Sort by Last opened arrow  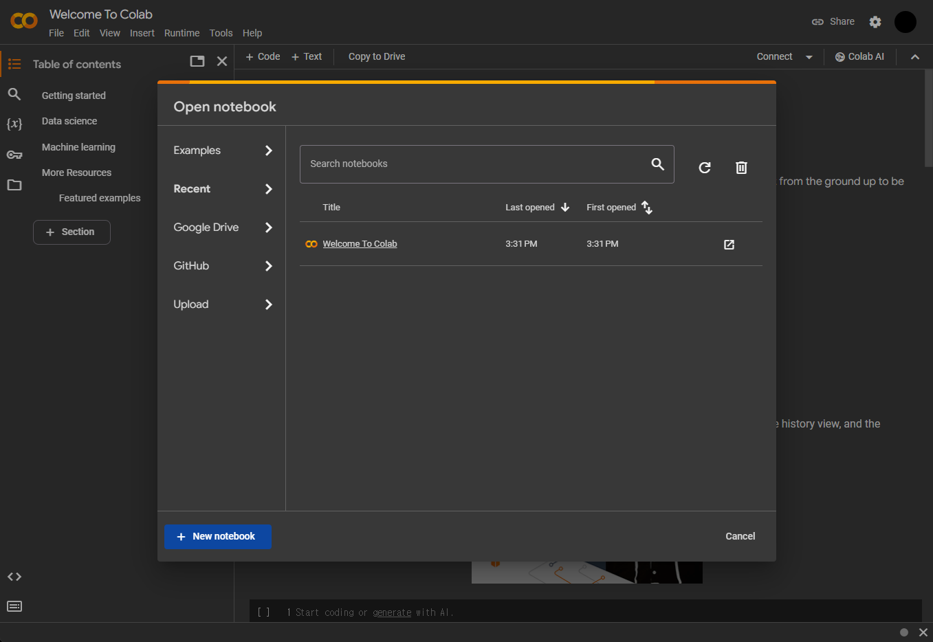click(x=565, y=207)
